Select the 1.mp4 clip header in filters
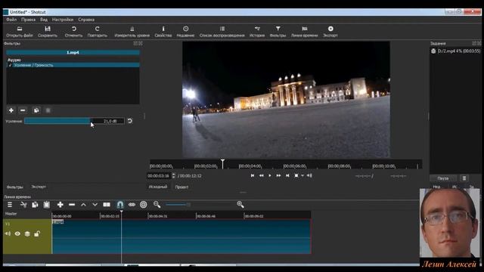 tap(73, 52)
